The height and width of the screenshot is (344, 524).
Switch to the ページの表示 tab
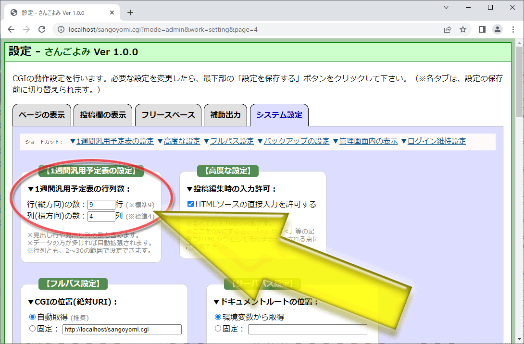coord(42,115)
